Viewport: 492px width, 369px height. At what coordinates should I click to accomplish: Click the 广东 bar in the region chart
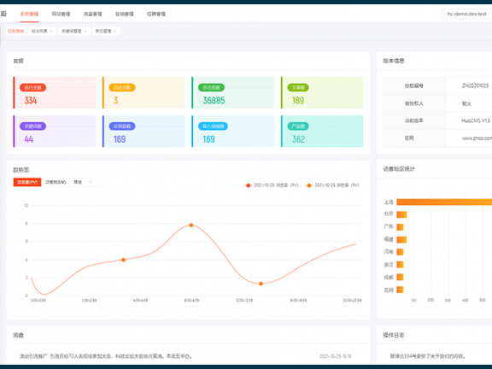[400, 227]
